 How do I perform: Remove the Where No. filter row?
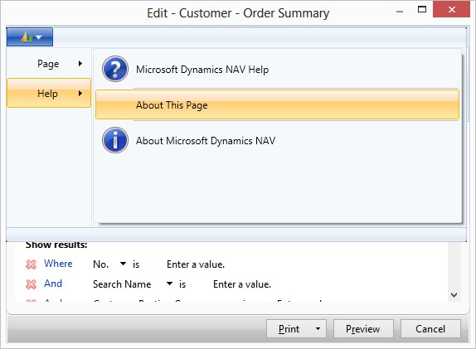(31, 264)
